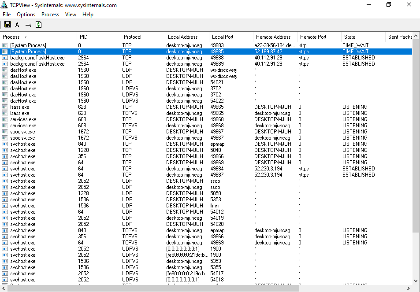Click remote address 52.230.3.194 on port 49684 row
Viewport: 420px width, 292px height.
(268, 169)
